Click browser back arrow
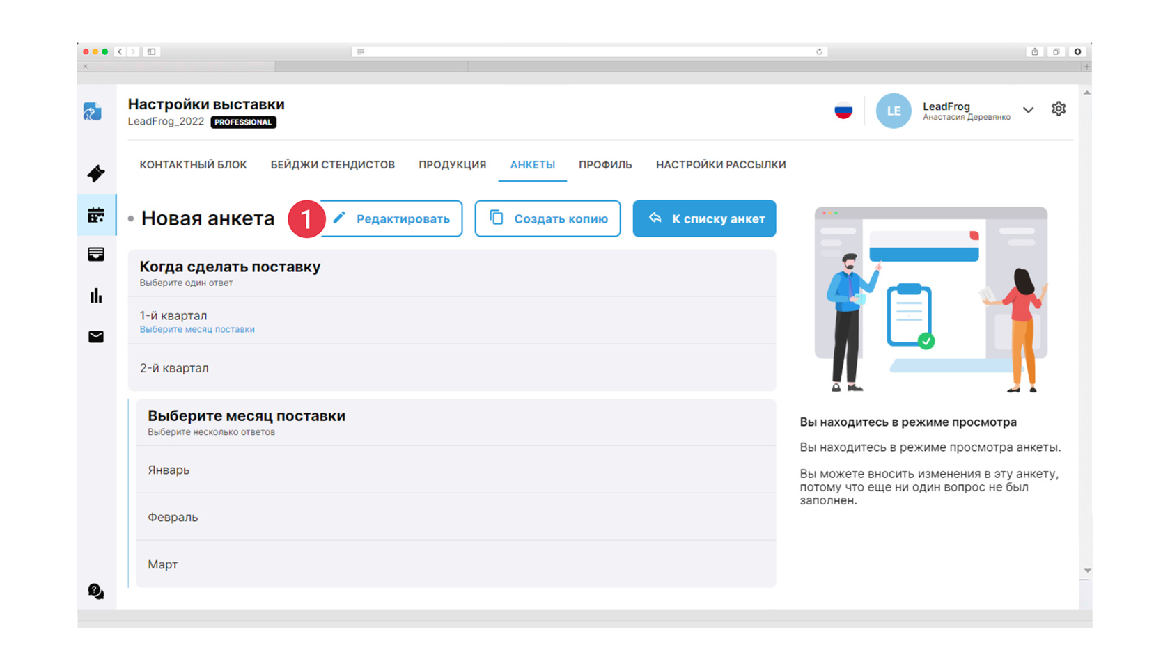 pyautogui.click(x=120, y=51)
